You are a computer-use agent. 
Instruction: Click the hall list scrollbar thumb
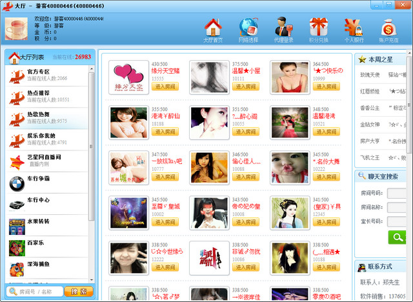pos(92,146)
